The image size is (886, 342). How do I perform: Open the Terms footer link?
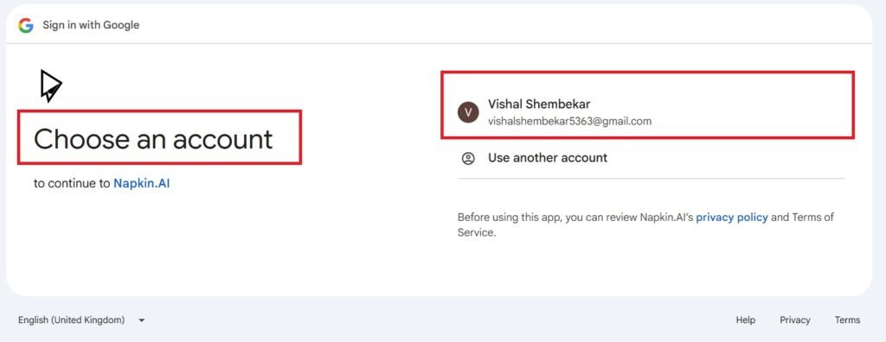[x=848, y=320]
